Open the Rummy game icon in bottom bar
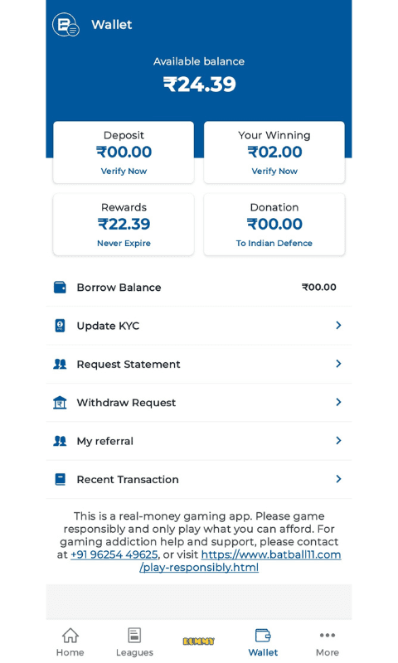 (199, 641)
